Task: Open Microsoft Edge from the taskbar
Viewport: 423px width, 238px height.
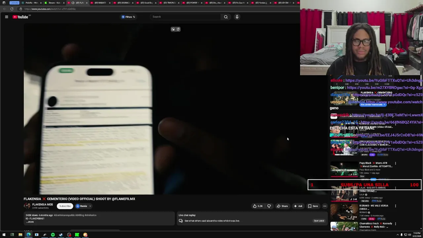Action: 28,235
